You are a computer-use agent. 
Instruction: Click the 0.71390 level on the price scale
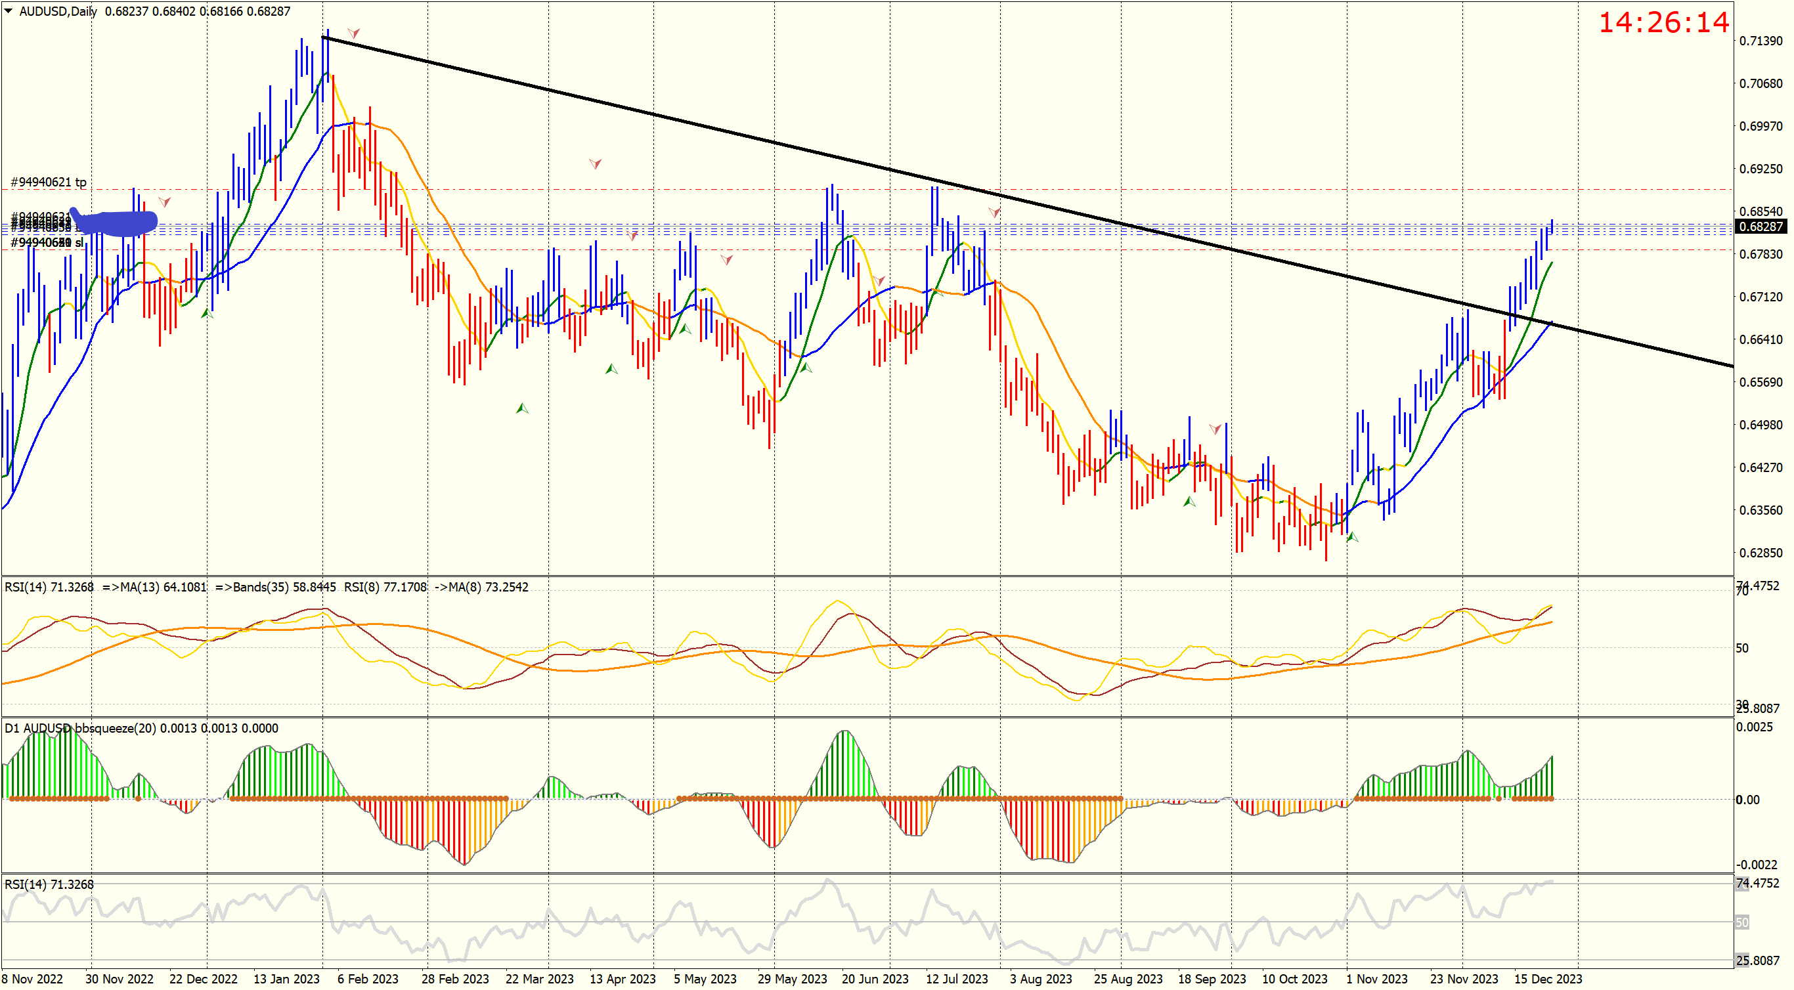point(1761,41)
